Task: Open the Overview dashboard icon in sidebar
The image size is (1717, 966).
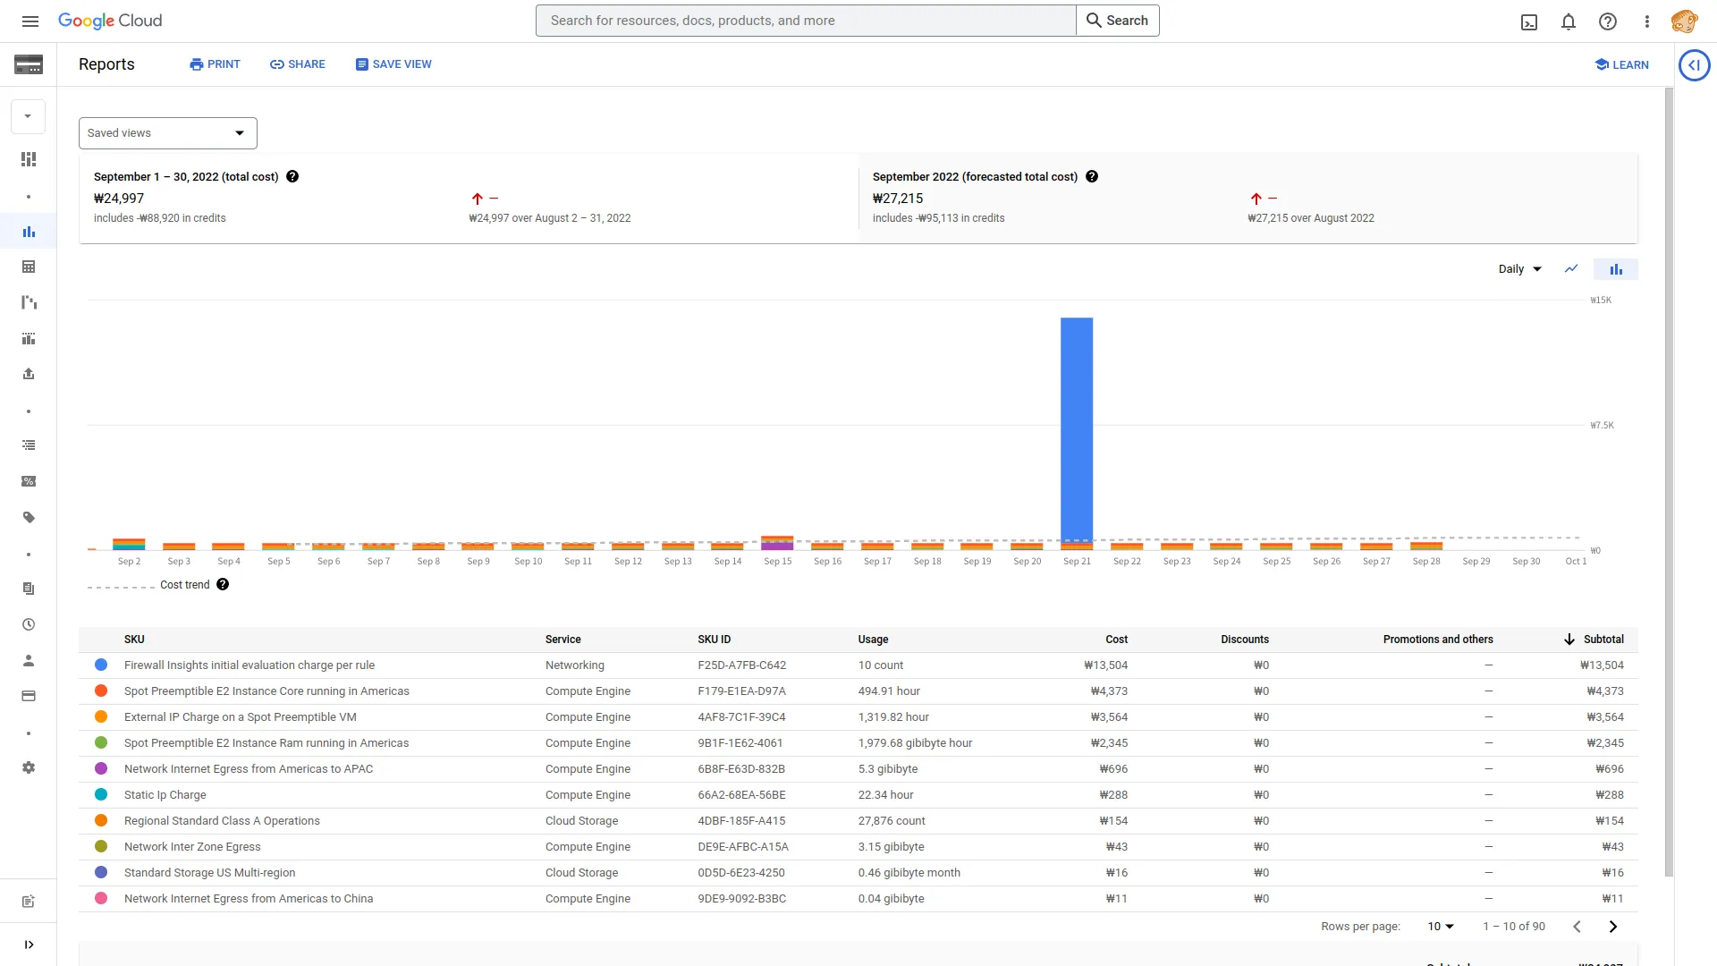Action: tap(29, 159)
